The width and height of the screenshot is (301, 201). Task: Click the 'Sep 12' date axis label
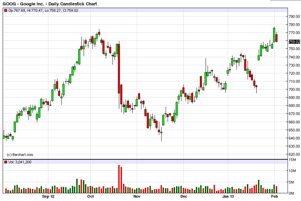pyautogui.click(x=48, y=196)
